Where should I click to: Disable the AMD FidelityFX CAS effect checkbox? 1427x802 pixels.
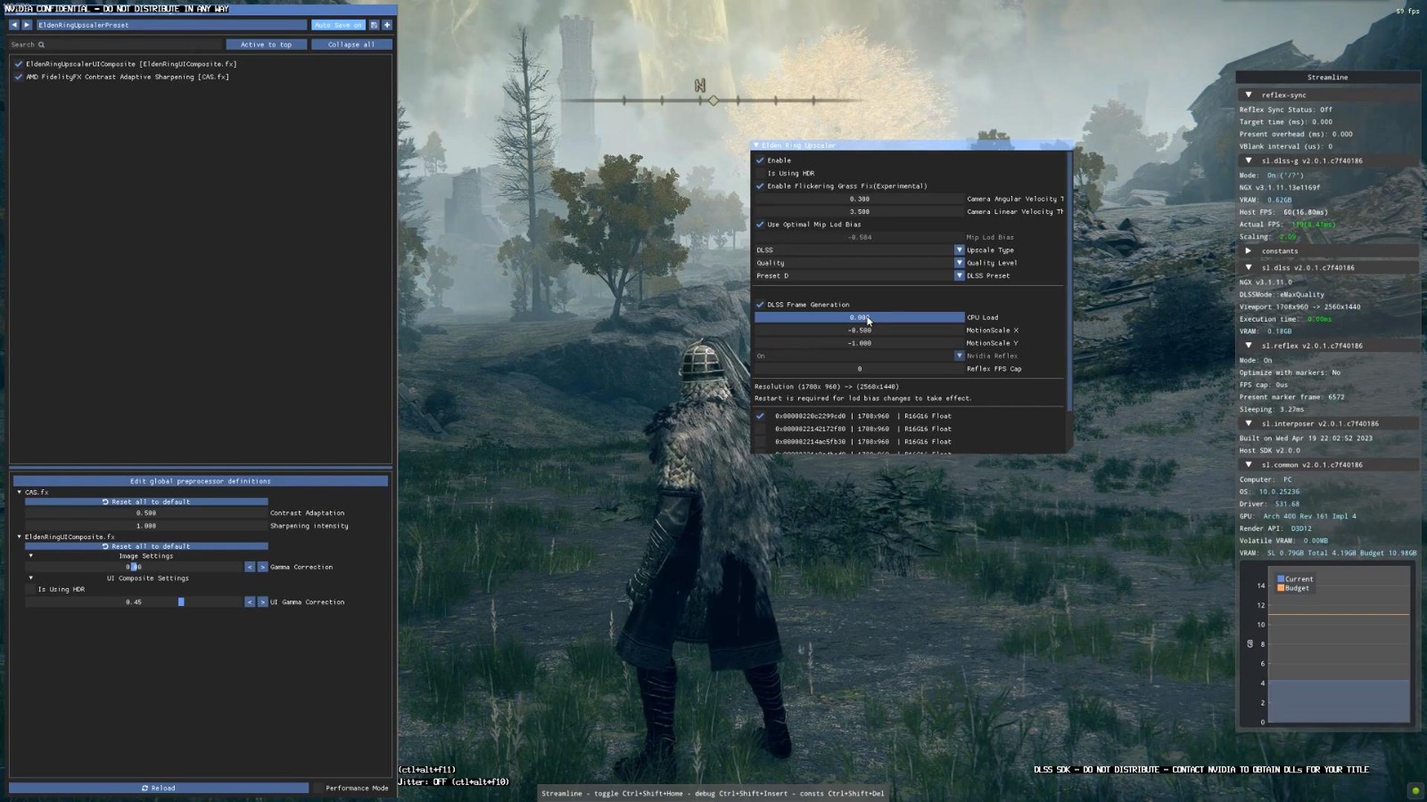click(19, 77)
